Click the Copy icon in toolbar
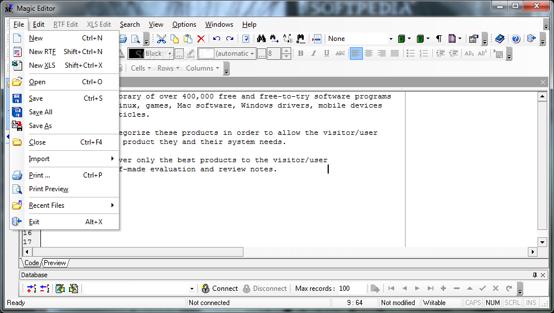The width and height of the screenshot is (554, 313). click(175, 39)
